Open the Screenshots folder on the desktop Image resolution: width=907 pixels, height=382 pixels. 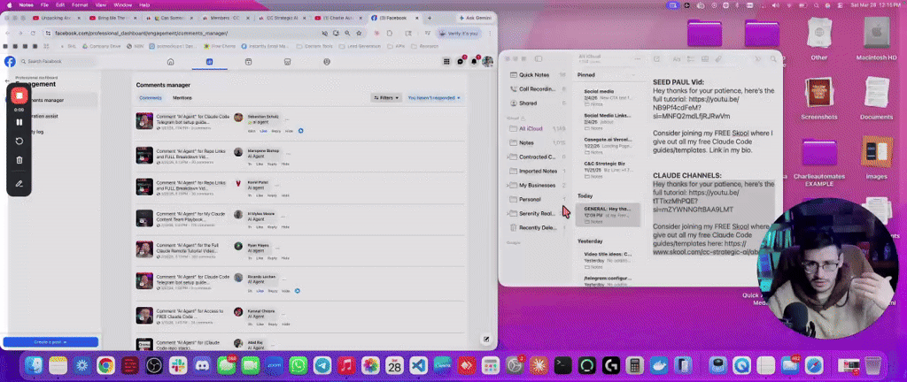tap(819, 98)
